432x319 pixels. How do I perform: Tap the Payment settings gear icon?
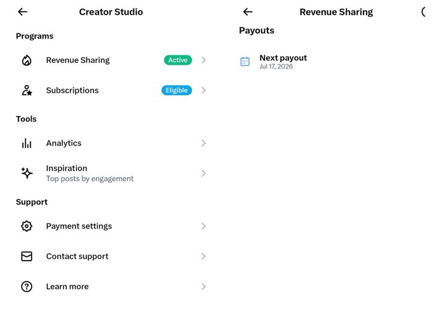pyautogui.click(x=27, y=226)
